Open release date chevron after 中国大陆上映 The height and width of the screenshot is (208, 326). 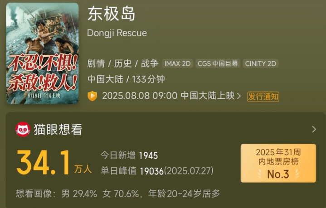[239, 96]
